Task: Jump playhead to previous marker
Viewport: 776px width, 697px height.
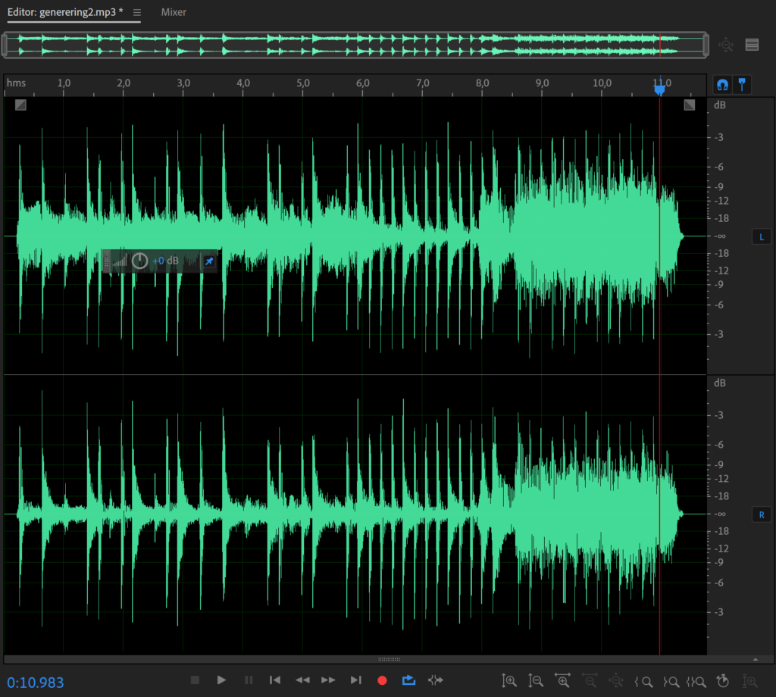Action: (276, 680)
